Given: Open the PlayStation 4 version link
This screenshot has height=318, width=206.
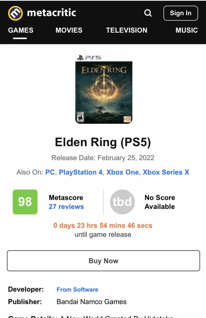Looking at the screenshot, I should click(81, 172).
